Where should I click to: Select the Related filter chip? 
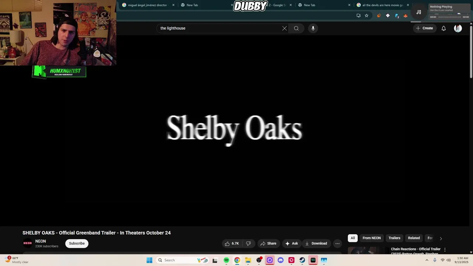[414, 238]
